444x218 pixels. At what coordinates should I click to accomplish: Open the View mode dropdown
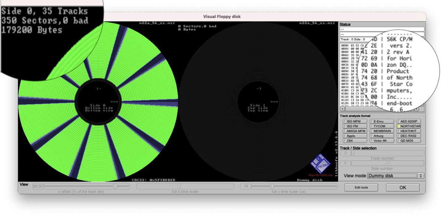[x=395, y=176]
